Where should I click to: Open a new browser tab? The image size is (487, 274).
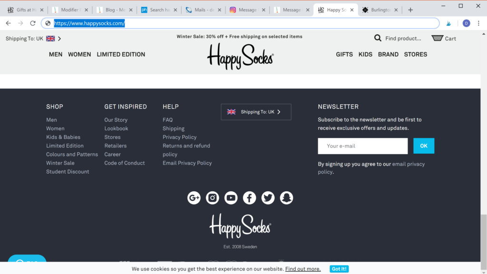coord(410,10)
